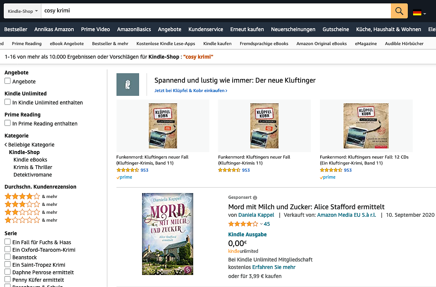This screenshot has height=287, width=436.
Task: Click the search field containing cosy krimi
Action: pyautogui.click(x=216, y=11)
